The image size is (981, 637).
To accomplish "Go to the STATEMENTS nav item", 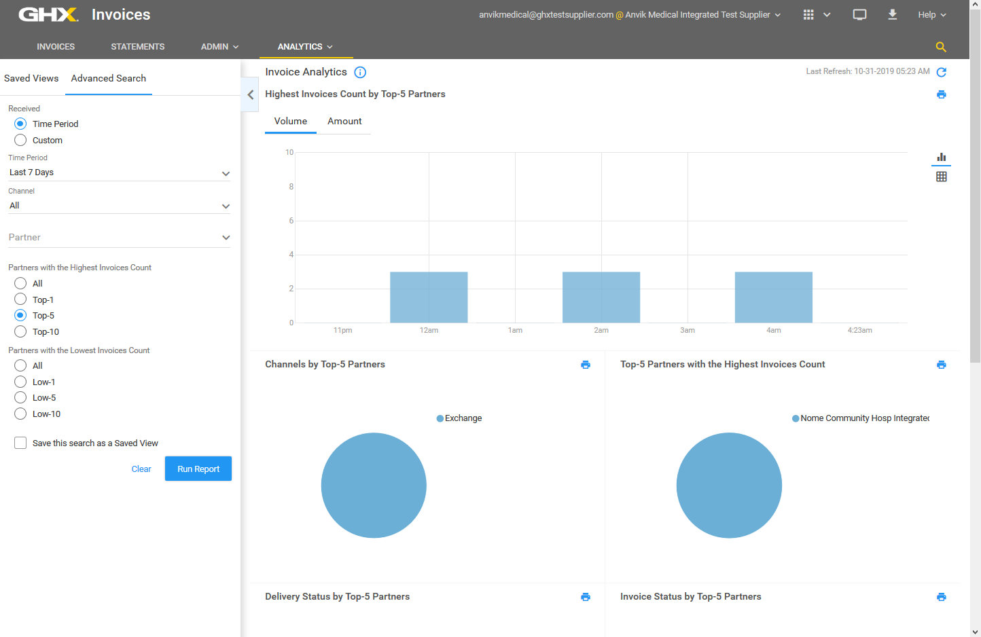I will 138,47.
